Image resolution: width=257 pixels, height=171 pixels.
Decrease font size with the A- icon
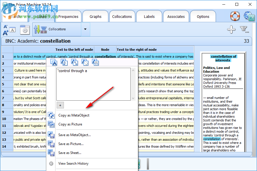pyautogui.click(x=5, y=27)
